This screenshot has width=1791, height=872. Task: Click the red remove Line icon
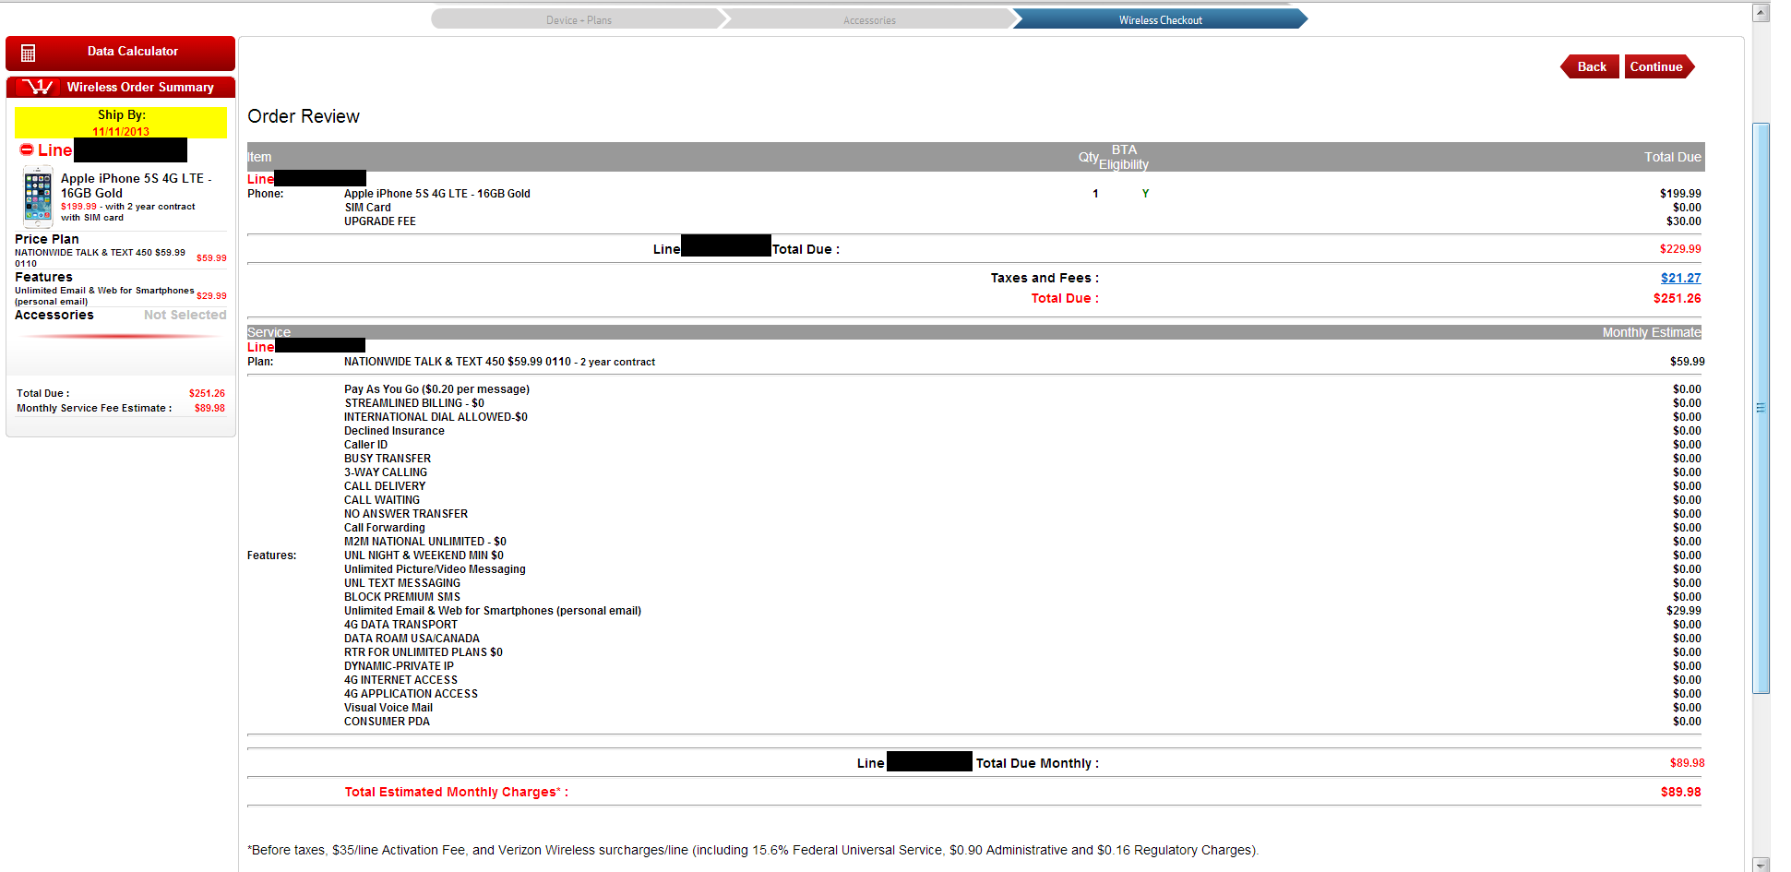(26, 149)
